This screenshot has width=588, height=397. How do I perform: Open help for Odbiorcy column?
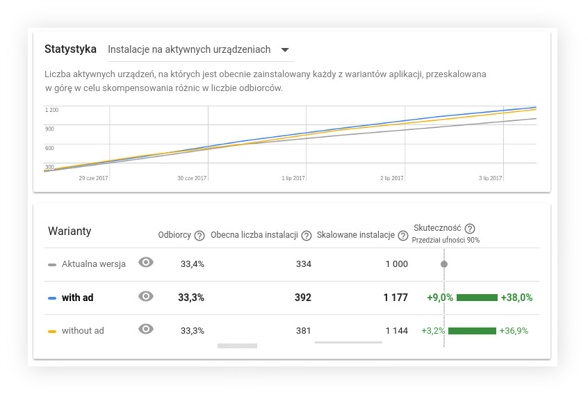(199, 236)
